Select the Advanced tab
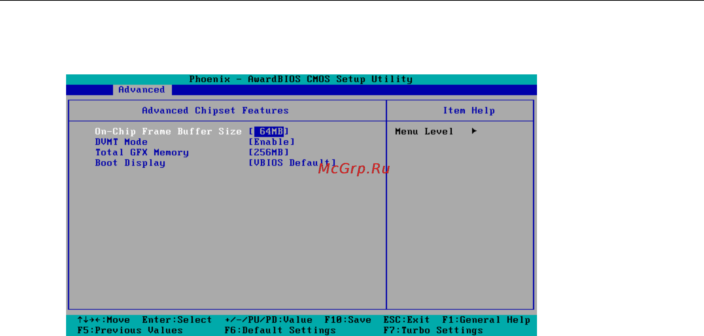Image resolution: width=704 pixels, height=336 pixels. click(142, 90)
